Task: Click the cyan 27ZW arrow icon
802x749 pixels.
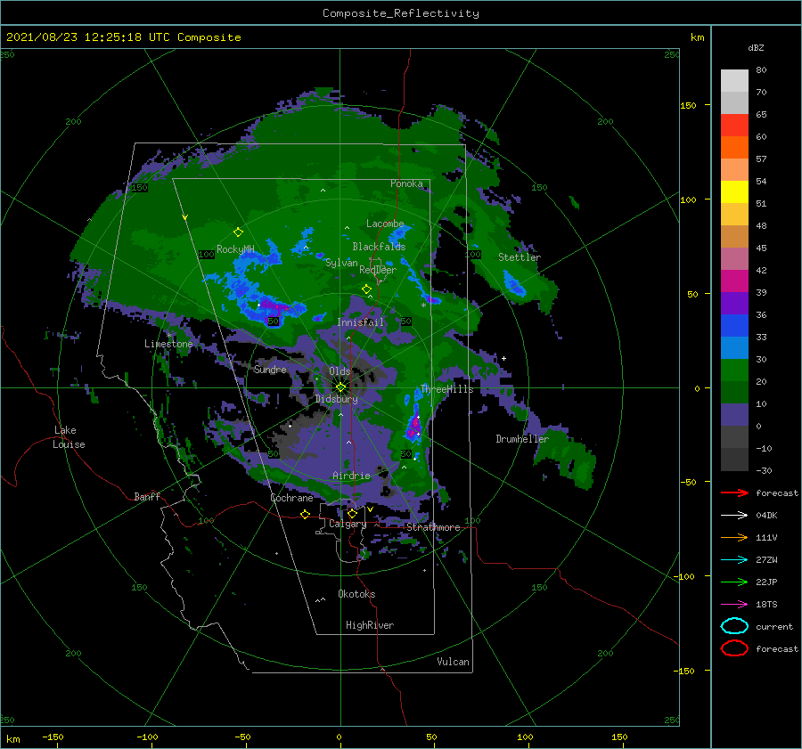Action: (734, 560)
